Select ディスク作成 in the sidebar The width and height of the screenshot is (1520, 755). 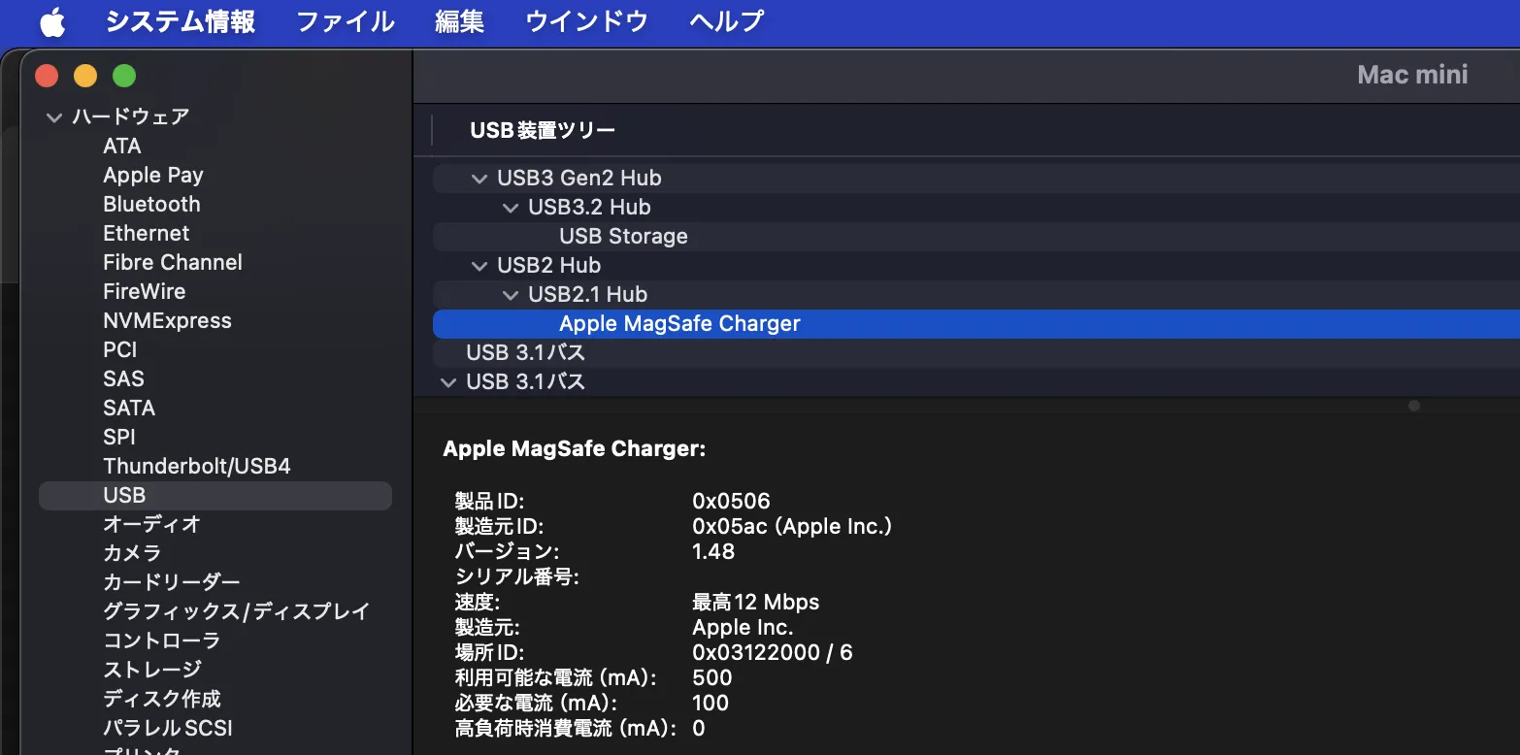point(162,699)
